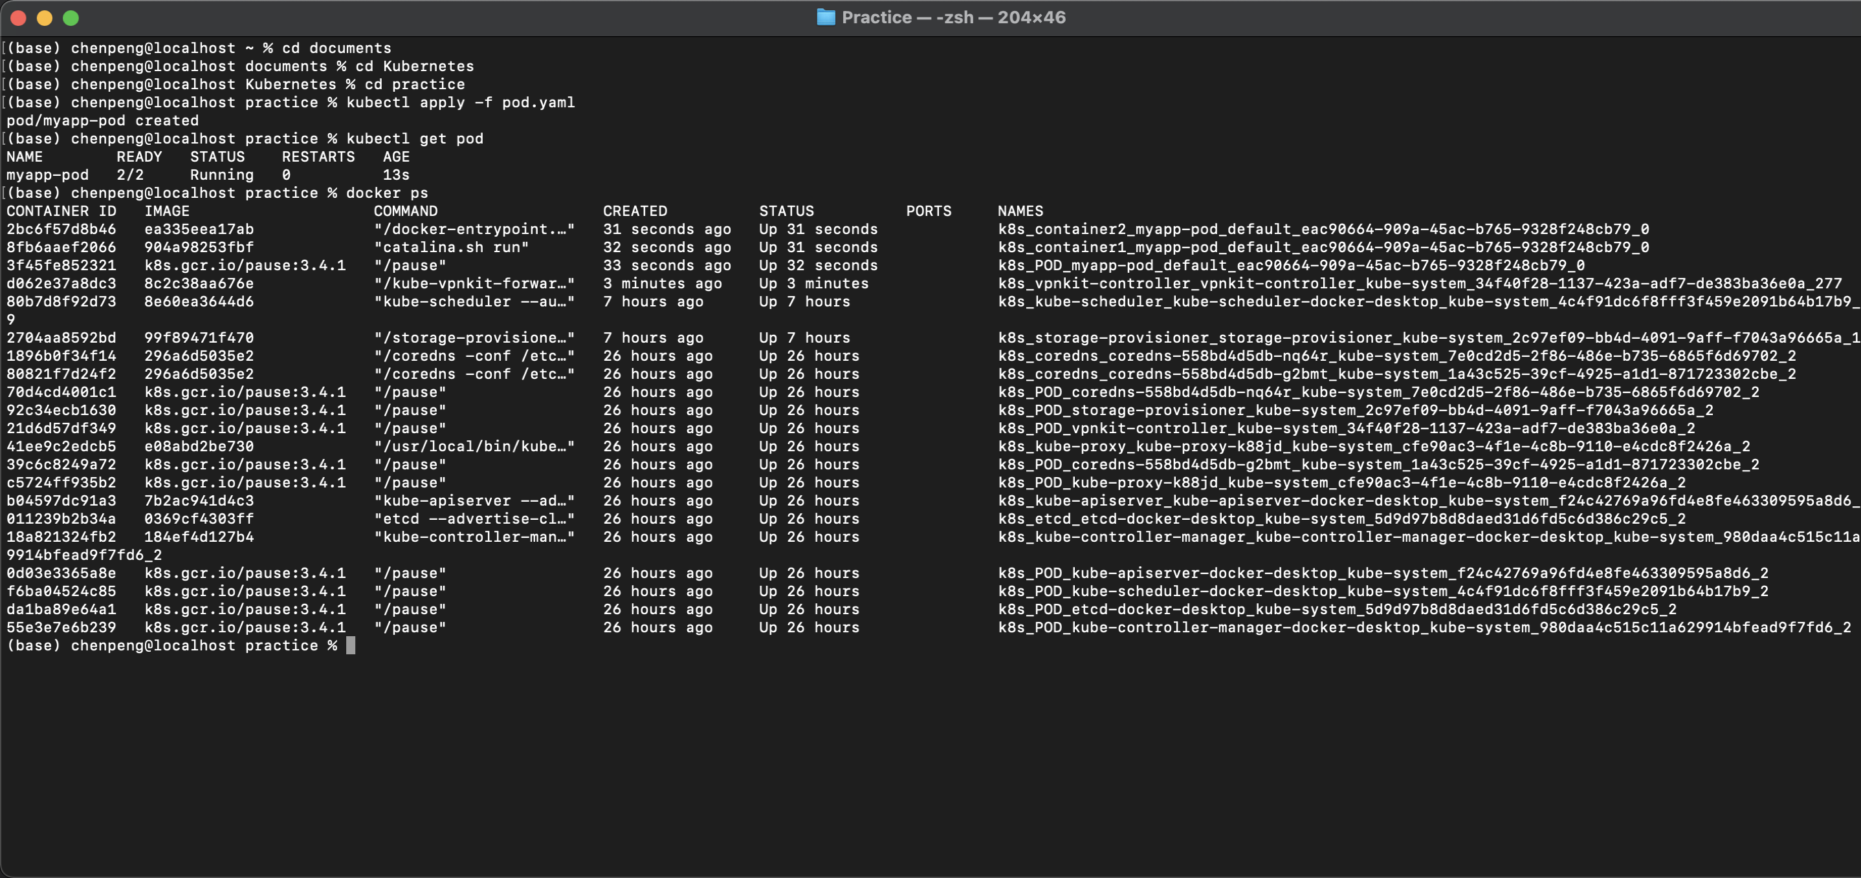Click the 'docker ps' command text
Image resolution: width=1861 pixels, height=878 pixels.
(x=387, y=193)
